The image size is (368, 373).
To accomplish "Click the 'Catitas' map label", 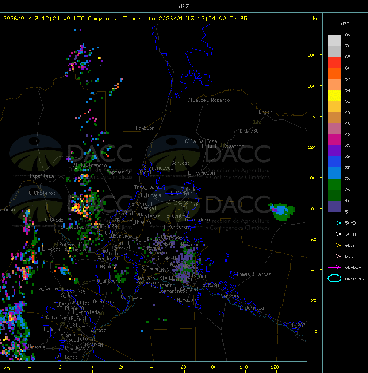I will 230,296.
